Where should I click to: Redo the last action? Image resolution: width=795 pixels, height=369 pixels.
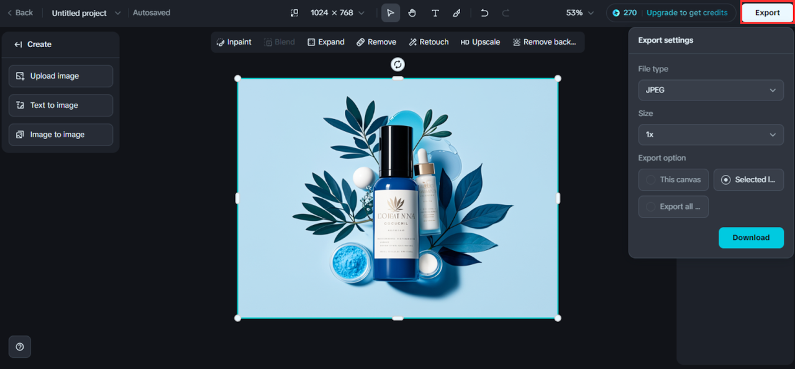tap(506, 13)
